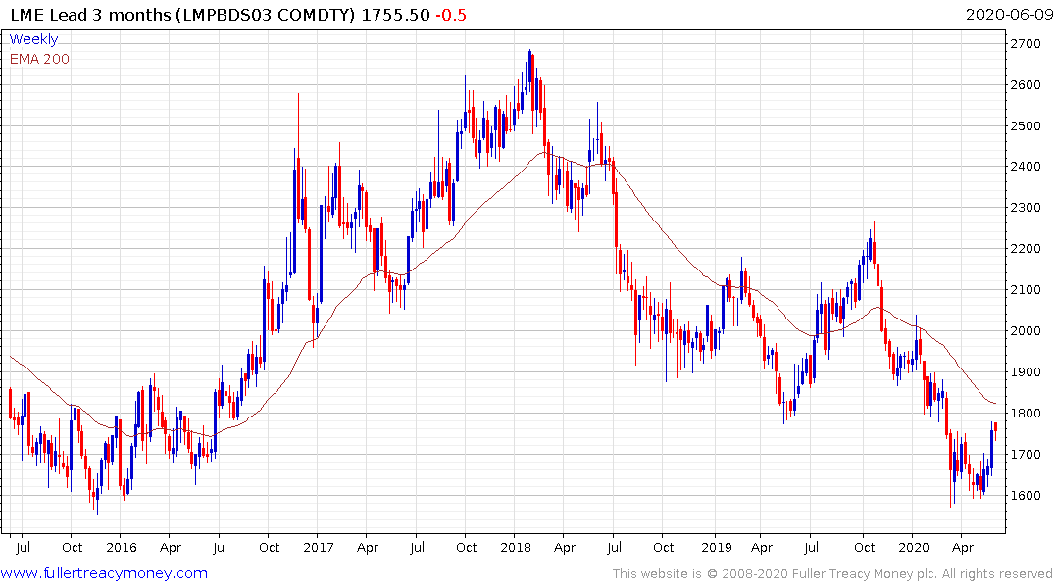Click the 1900 price axis label
Image resolution: width=1054 pixels, height=588 pixels.
1026,371
